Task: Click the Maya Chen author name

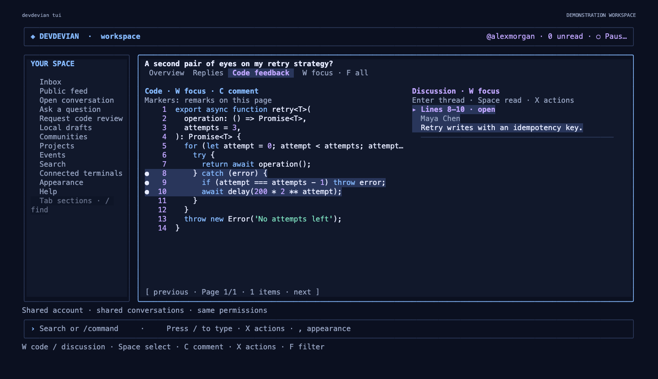Action: (440, 119)
